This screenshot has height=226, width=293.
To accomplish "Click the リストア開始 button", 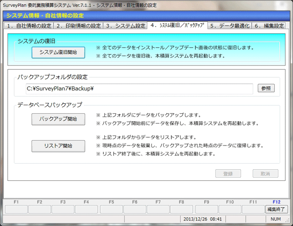I will [58, 146].
